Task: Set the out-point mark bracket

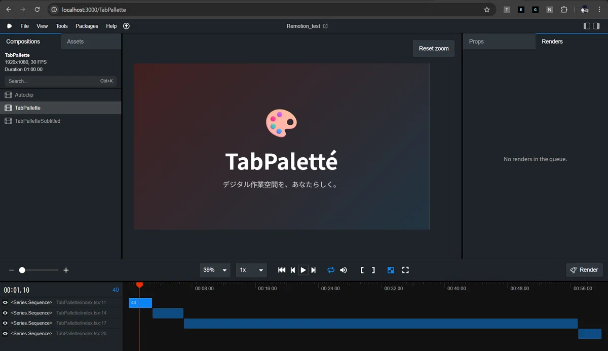Action: [x=373, y=270]
